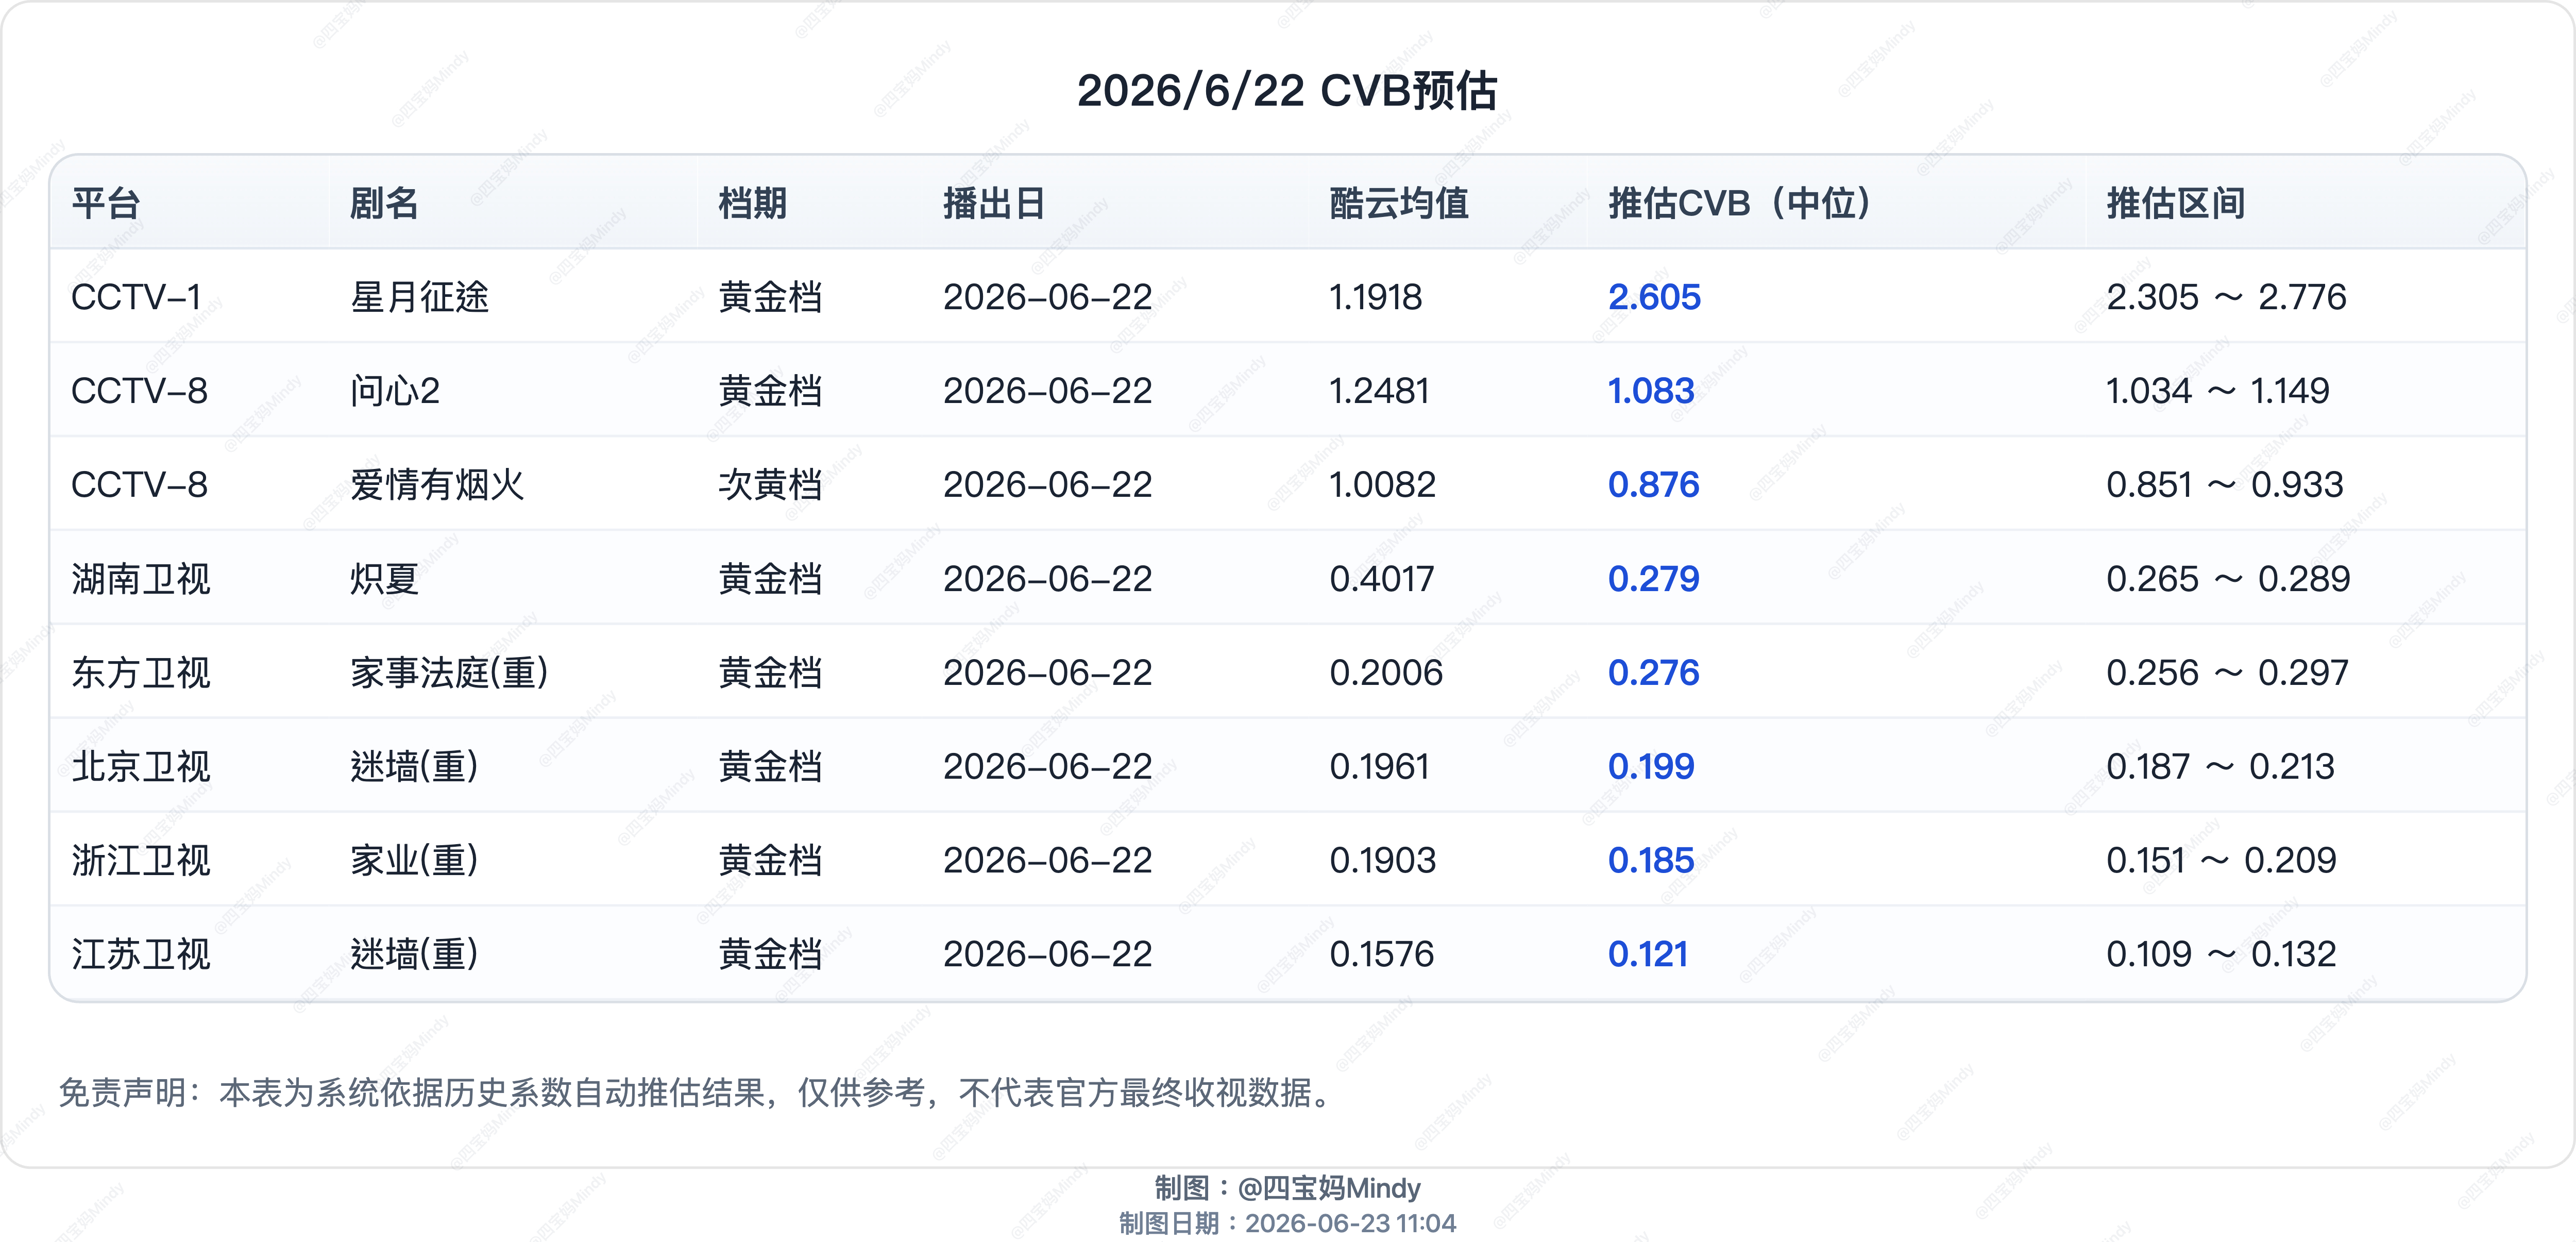2576x1242 pixels.
Task: Select '迷墙(重)' in the 北京卫视 row
Action: click(414, 767)
